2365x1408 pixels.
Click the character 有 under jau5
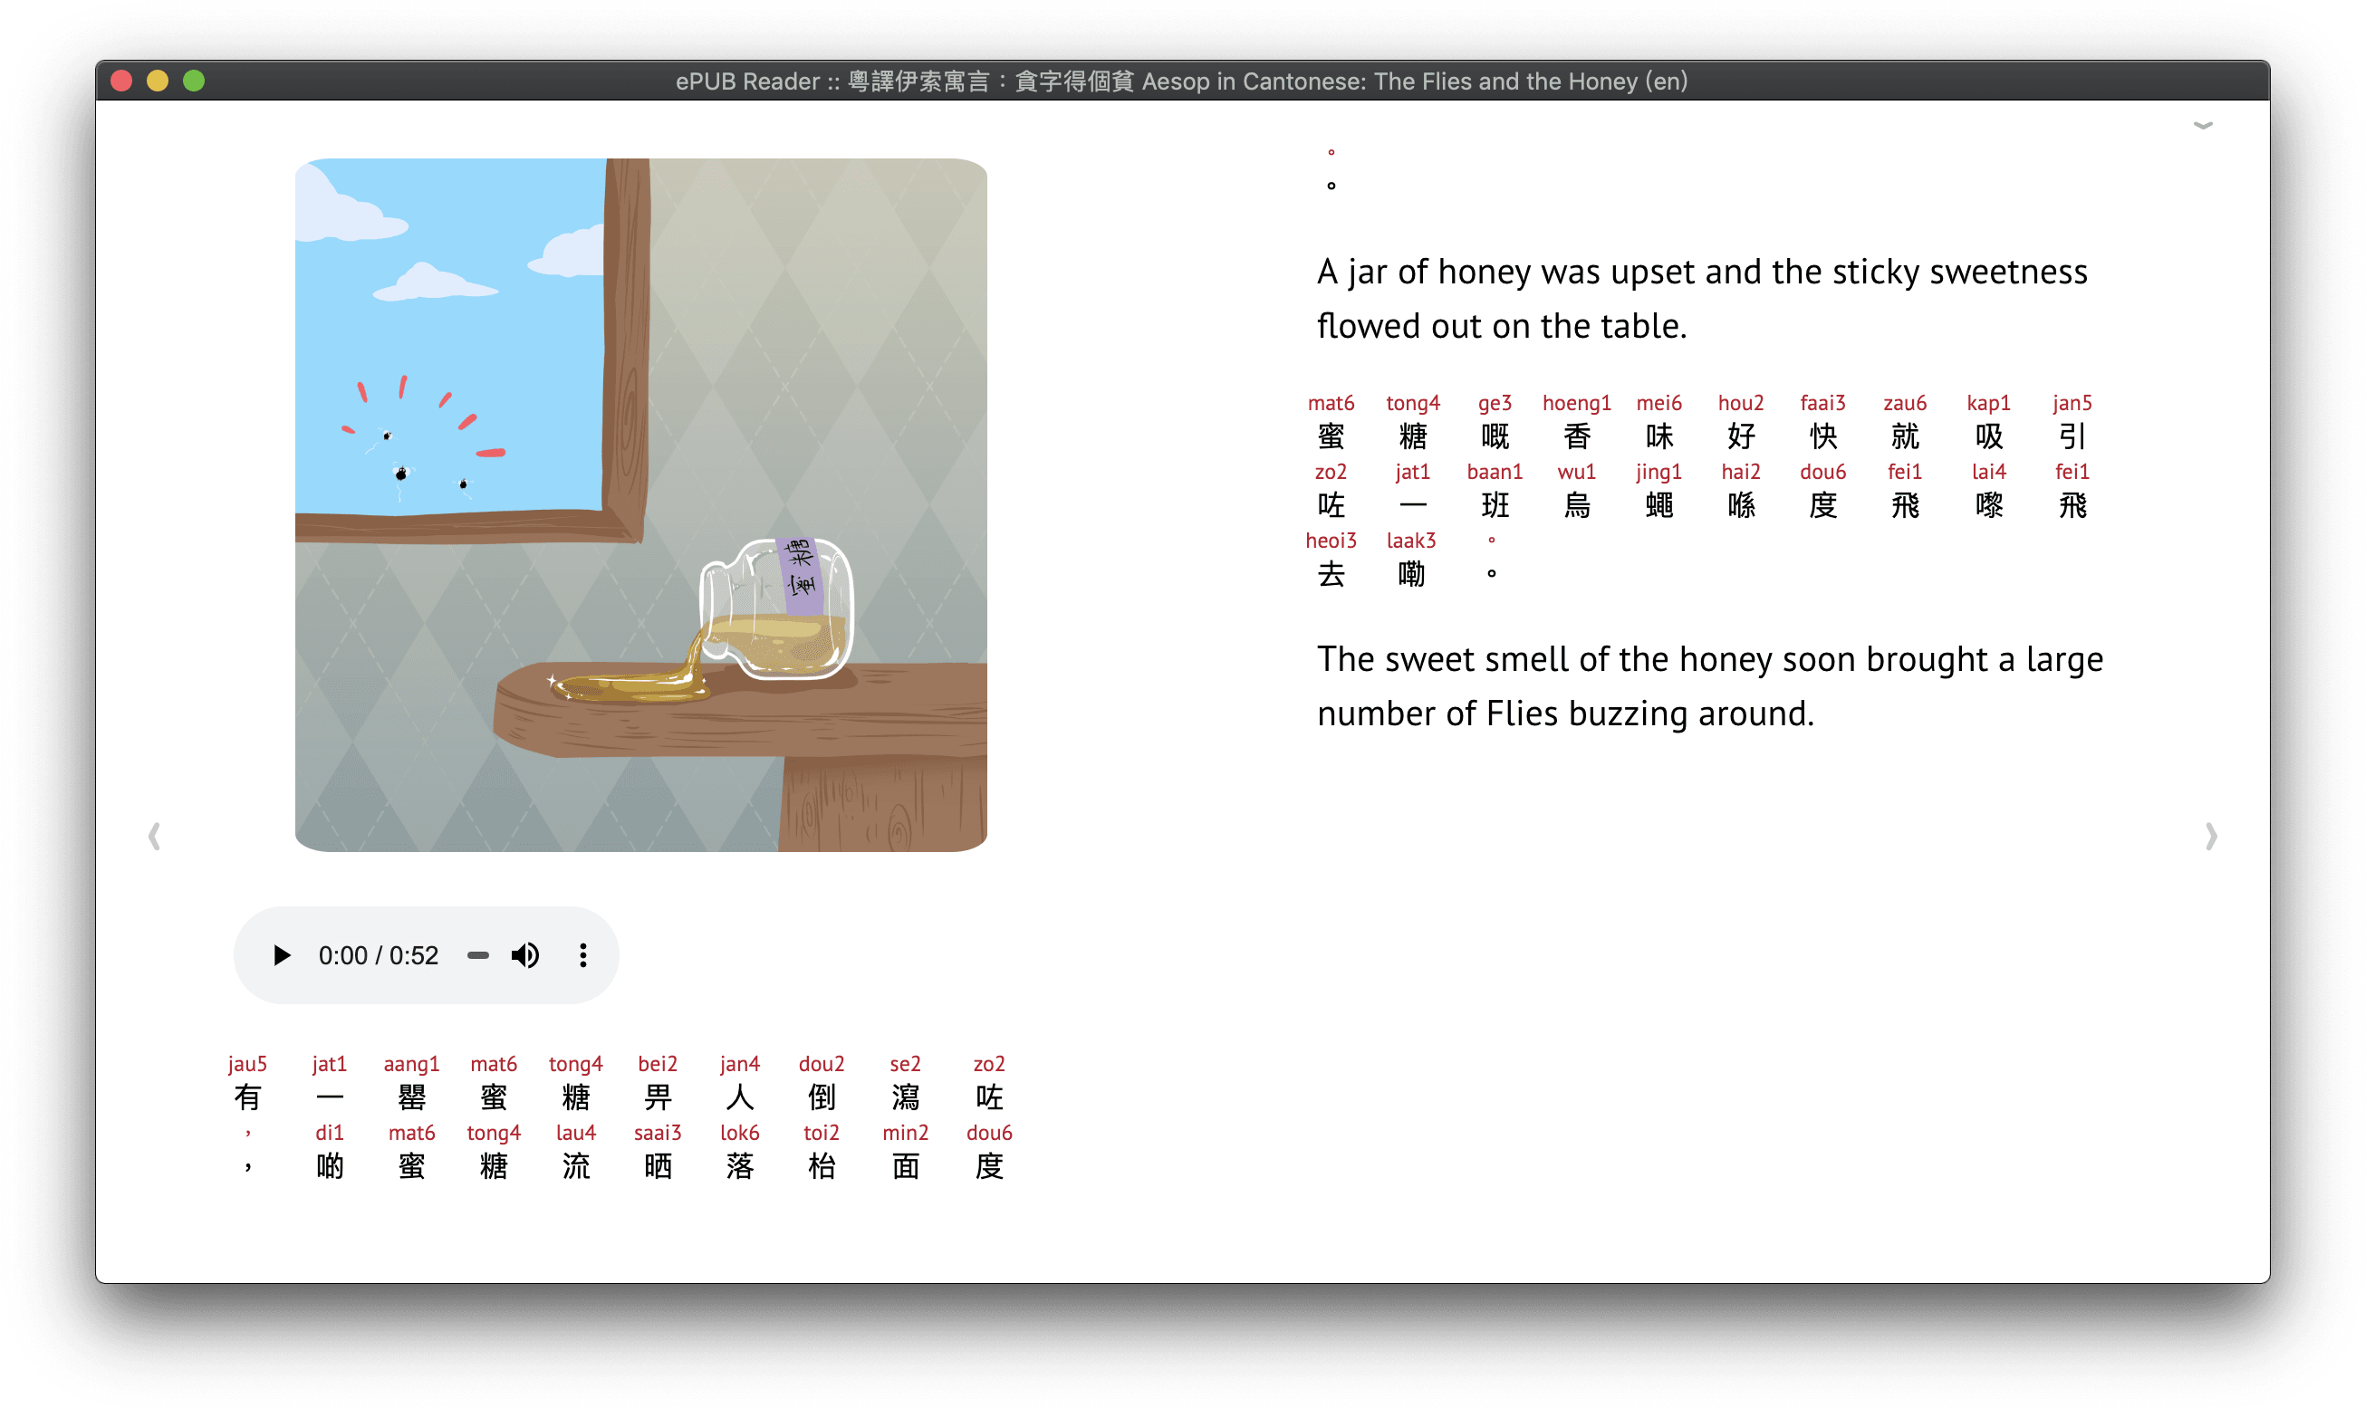247,1097
